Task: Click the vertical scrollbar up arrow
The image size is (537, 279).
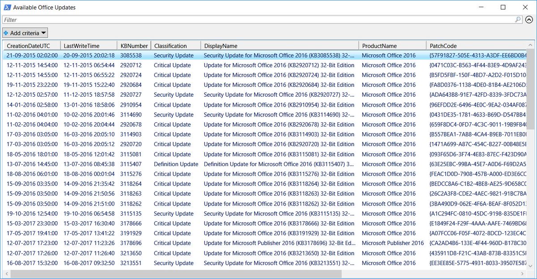Action: 531,45
